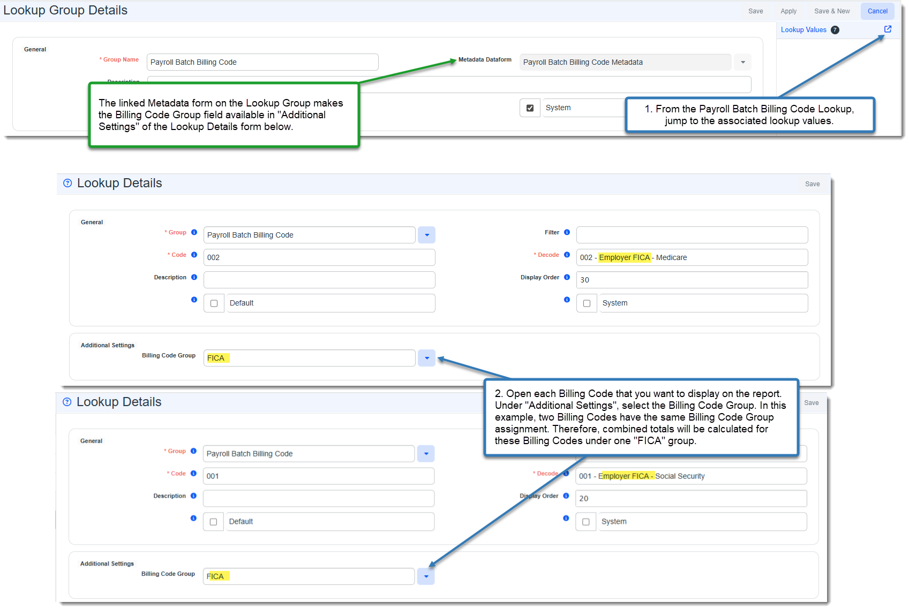Click the help icon beside first Lookup Details title
The image size is (909, 610).
[67, 183]
